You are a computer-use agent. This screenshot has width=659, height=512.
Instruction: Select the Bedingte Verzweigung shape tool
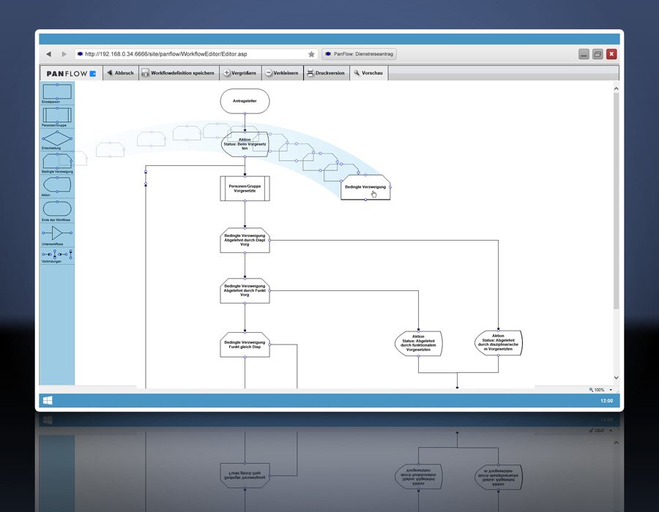(56, 162)
